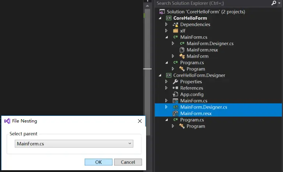Click OK in File Nesting dialog
The height and width of the screenshot is (172, 283).
(99, 162)
